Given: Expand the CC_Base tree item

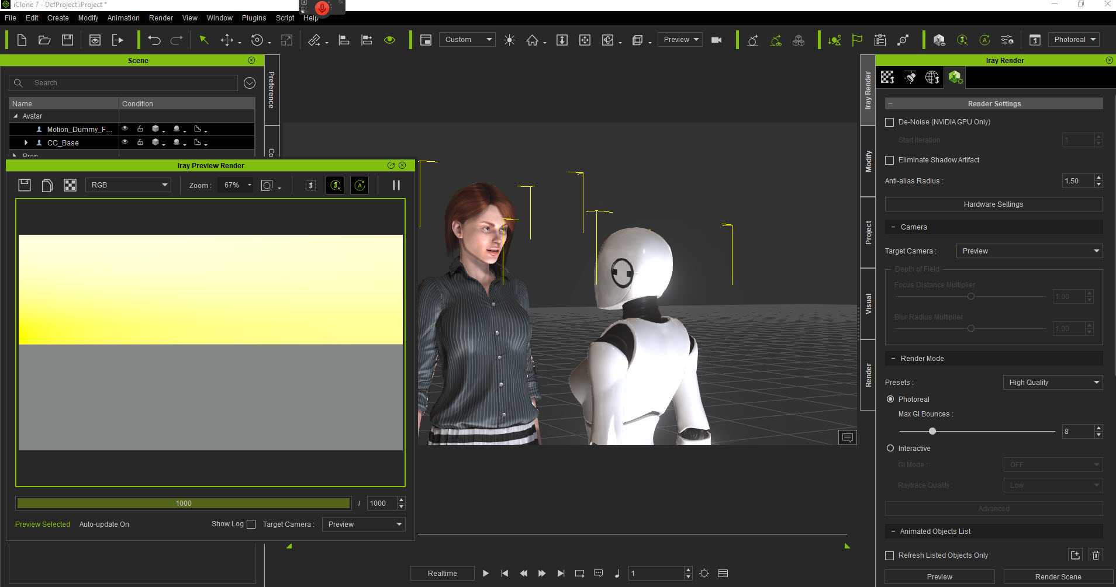Looking at the screenshot, I should point(26,143).
